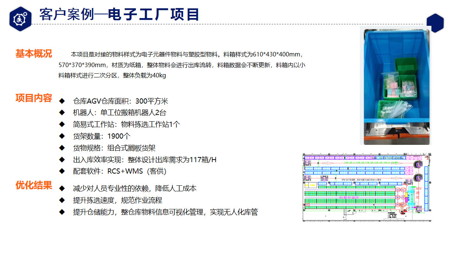Click the diamond bullet before 机器人 line
Screen dimensions: 465x258
[x=62, y=112]
